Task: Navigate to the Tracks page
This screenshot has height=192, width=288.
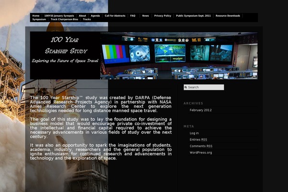Action: pos(87,20)
